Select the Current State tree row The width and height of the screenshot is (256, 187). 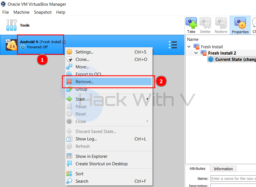(x=231, y=59)
